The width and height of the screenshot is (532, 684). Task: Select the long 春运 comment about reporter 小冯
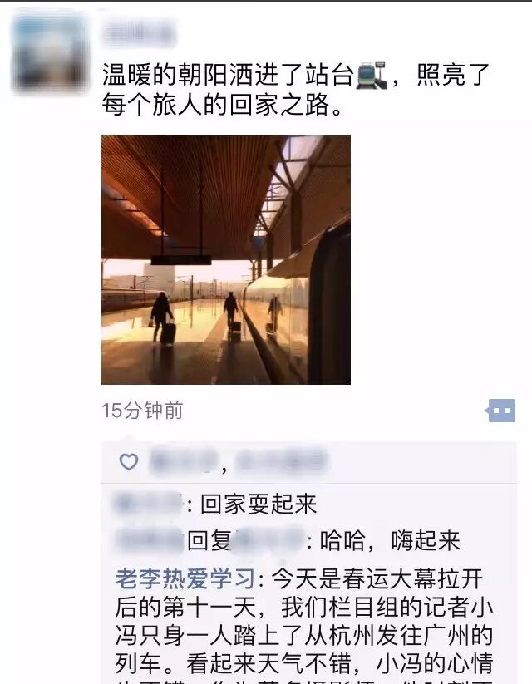point(304,625)
